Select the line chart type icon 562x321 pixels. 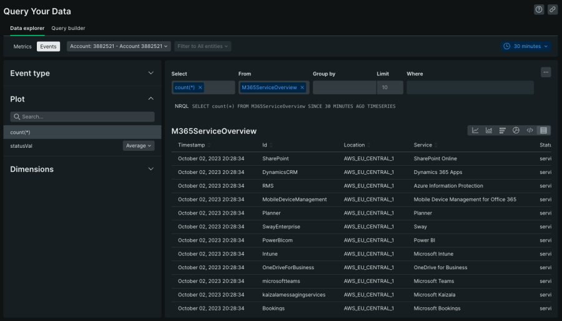click(x=475, y=131)
